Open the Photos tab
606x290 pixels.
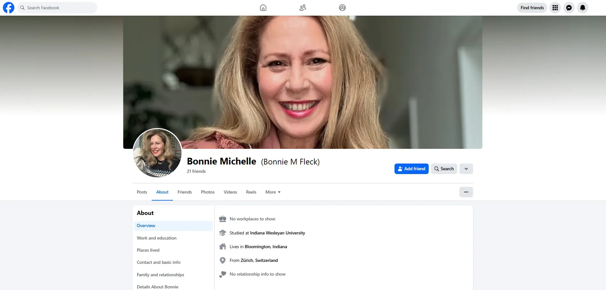[208, 192]
